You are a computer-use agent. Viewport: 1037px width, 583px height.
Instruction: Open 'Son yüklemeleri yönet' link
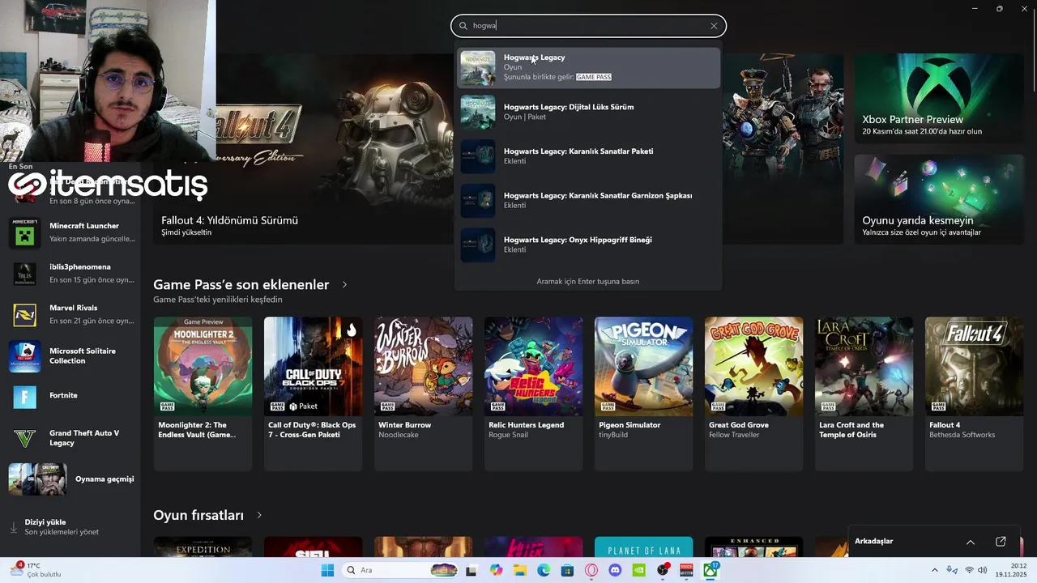coord(62,532)
